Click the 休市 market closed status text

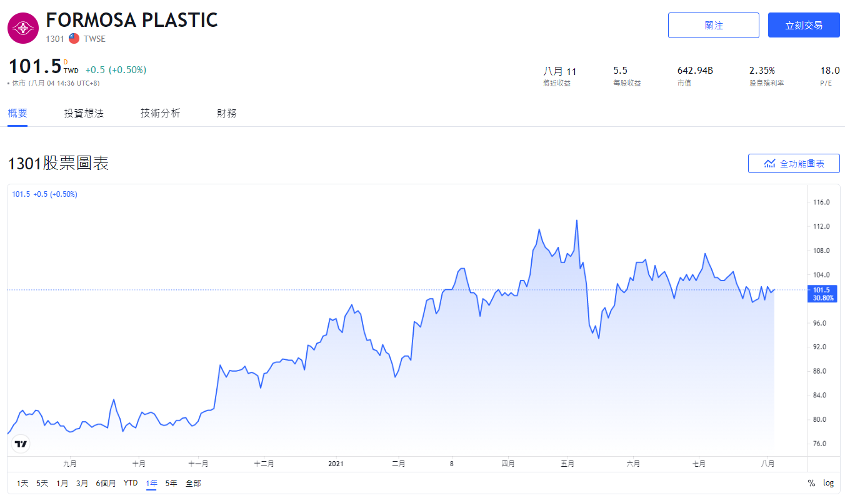pyautogui.click(x=19, y=83)
